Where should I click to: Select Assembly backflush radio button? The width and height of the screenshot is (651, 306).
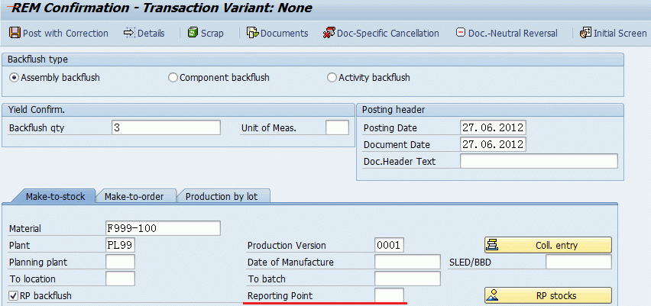(14, 78)
